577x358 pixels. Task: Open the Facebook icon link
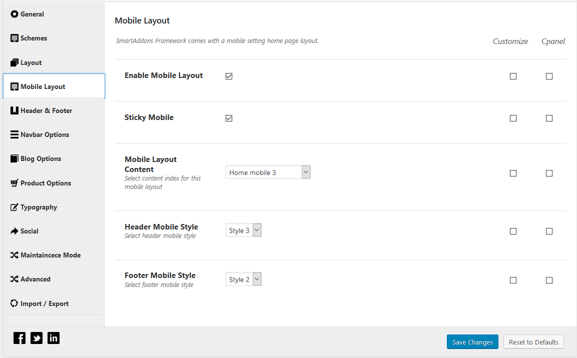(20, 338)
